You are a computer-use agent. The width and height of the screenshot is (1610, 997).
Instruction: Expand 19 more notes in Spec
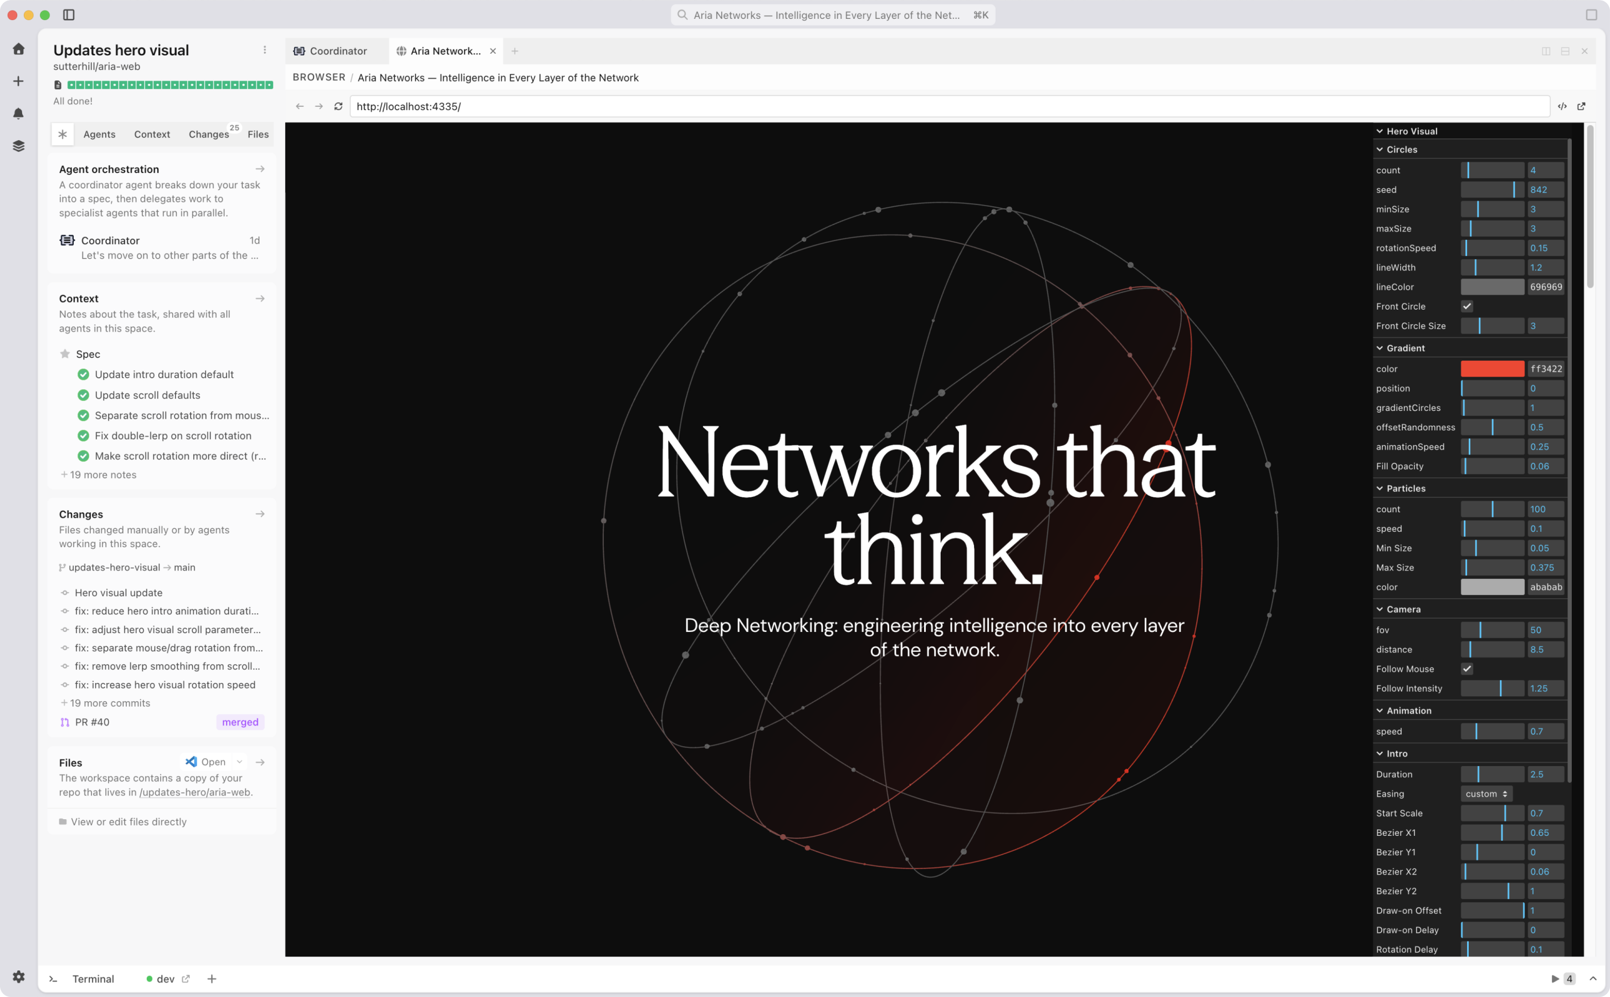coord(99,475)
